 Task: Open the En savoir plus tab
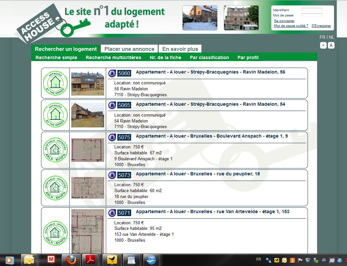[x=180, y=49]
